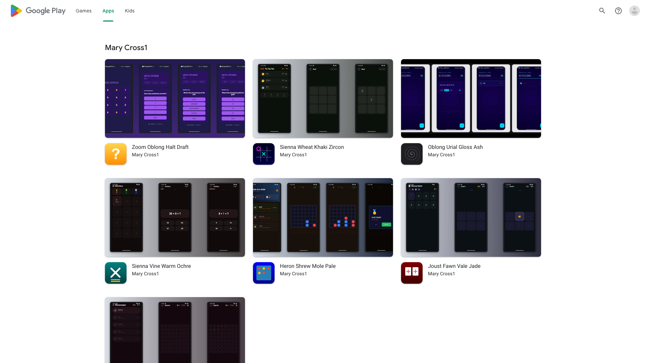Click Mary Cross1 under Heron Shrew Mole Pale
The image size is (646, 363).
(x=293, y=274)
